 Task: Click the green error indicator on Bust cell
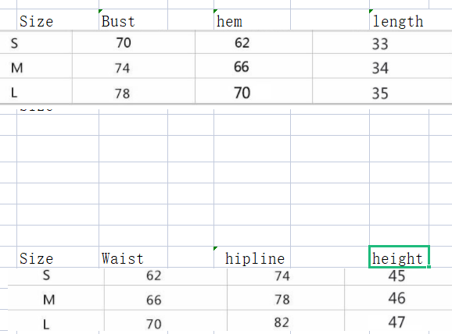pyautogui.click(x=100, y=11)
